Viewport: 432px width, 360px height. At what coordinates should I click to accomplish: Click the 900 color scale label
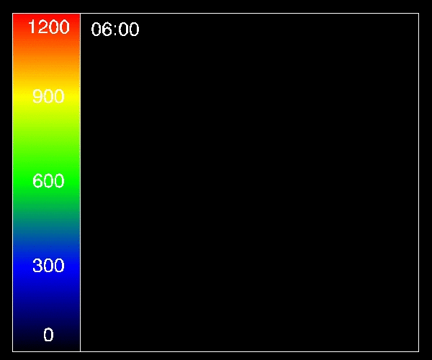click(x=48, y=96)
